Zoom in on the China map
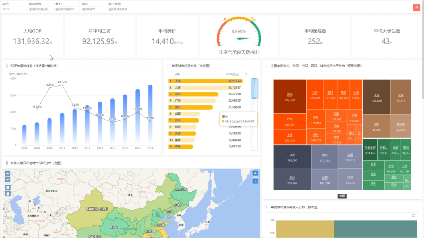This screenshot has height=238, width=424. point(8,174)
